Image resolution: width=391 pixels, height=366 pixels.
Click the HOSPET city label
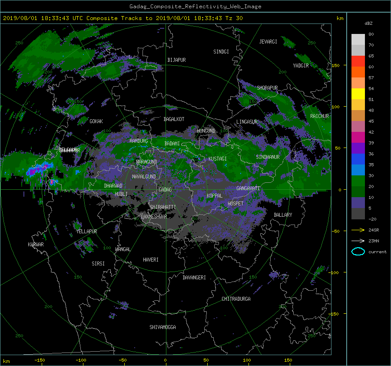tap(235, 204)
